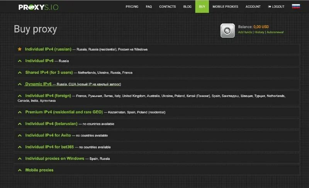Open Mobile Proxies menu item

(225, 7)
